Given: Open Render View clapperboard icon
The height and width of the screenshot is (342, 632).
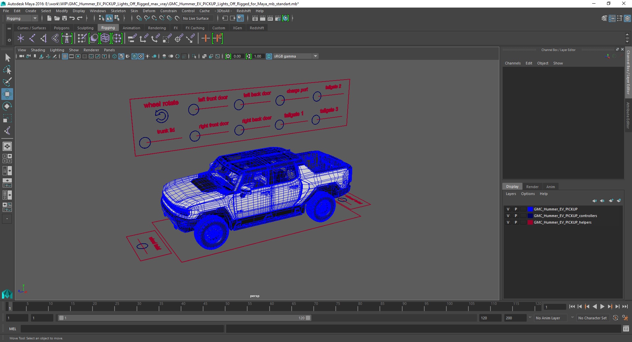Looking at the screenshot, I should pyautogui.click(x=255, y=18).
